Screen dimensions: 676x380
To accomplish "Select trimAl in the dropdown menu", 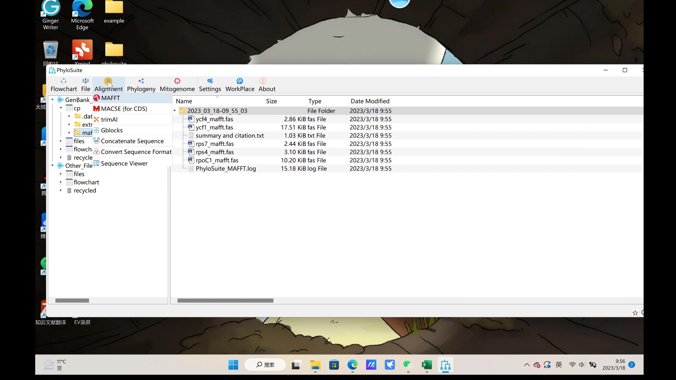I will 109,120.
